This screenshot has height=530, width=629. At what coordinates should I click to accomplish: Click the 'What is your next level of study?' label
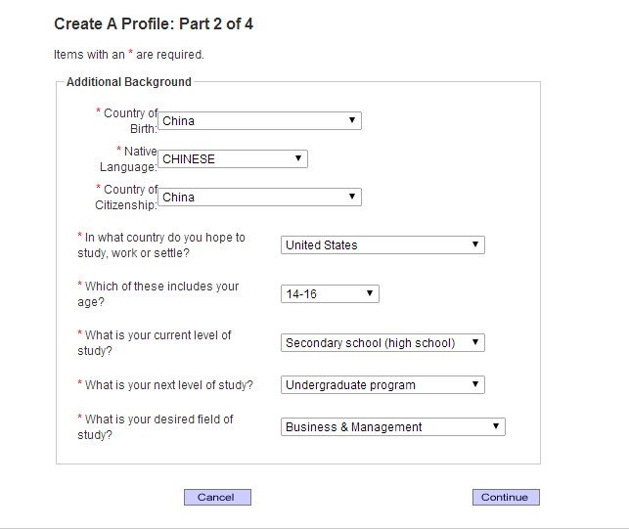(165, 385)
